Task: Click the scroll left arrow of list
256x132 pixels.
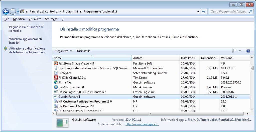Action: pos(54,113)
